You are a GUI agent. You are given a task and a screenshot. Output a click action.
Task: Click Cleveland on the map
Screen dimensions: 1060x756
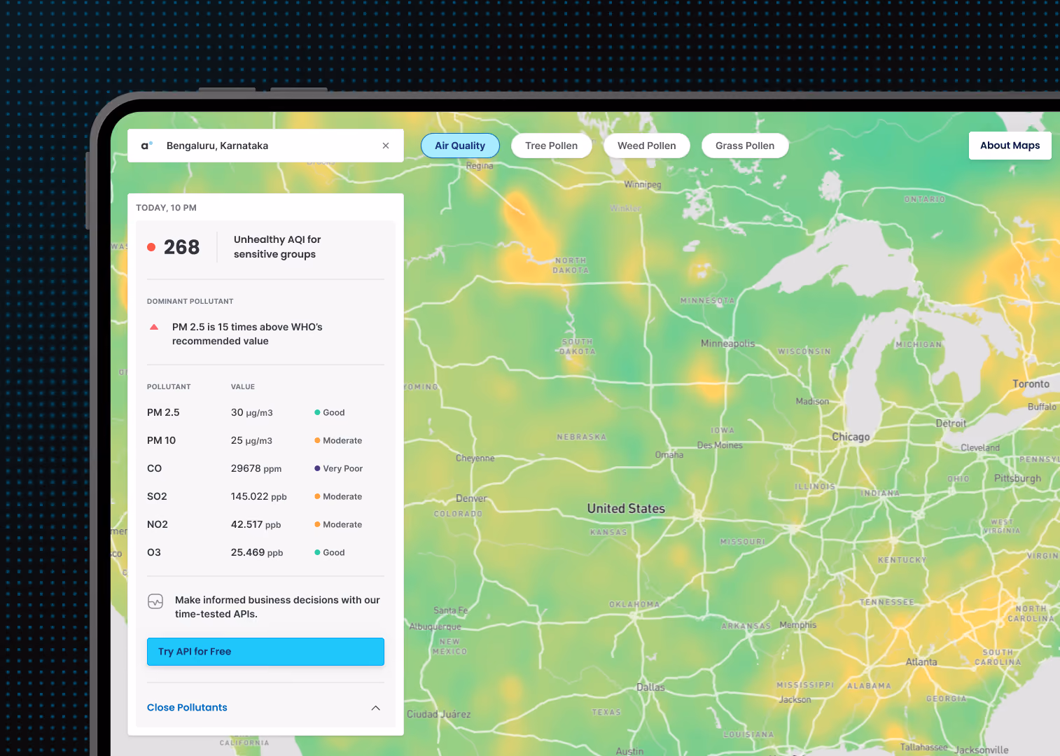tap(980, 447)
